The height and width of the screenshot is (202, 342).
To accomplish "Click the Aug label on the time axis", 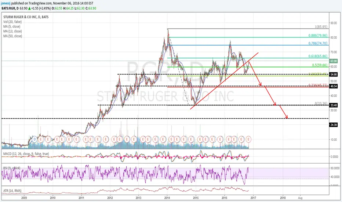I will (300, 198).
